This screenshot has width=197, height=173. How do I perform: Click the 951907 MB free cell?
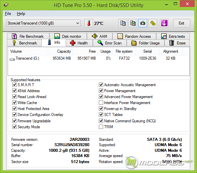[x=87, y=58]
